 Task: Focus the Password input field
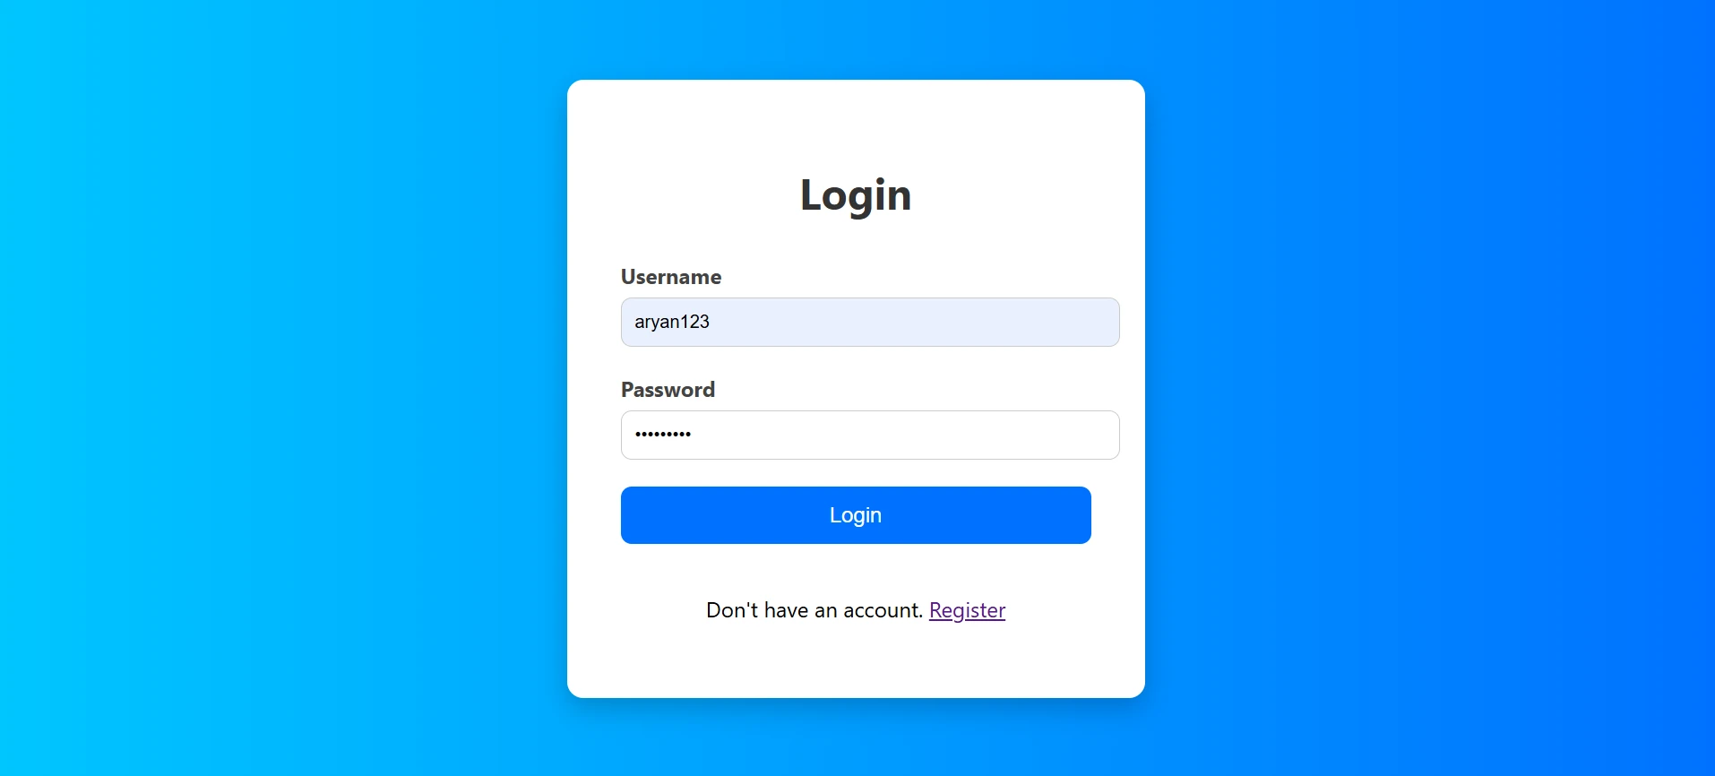870,435
